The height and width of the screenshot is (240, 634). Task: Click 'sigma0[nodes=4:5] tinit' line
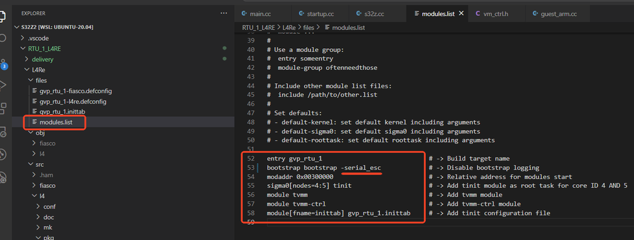click(309, 186)
